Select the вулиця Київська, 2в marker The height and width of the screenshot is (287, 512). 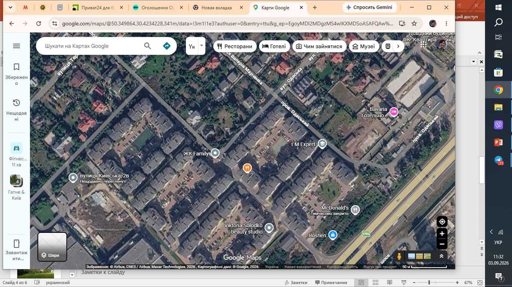point(73,178)
